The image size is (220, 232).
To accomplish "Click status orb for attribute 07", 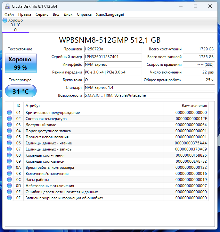I will point(9,149).
